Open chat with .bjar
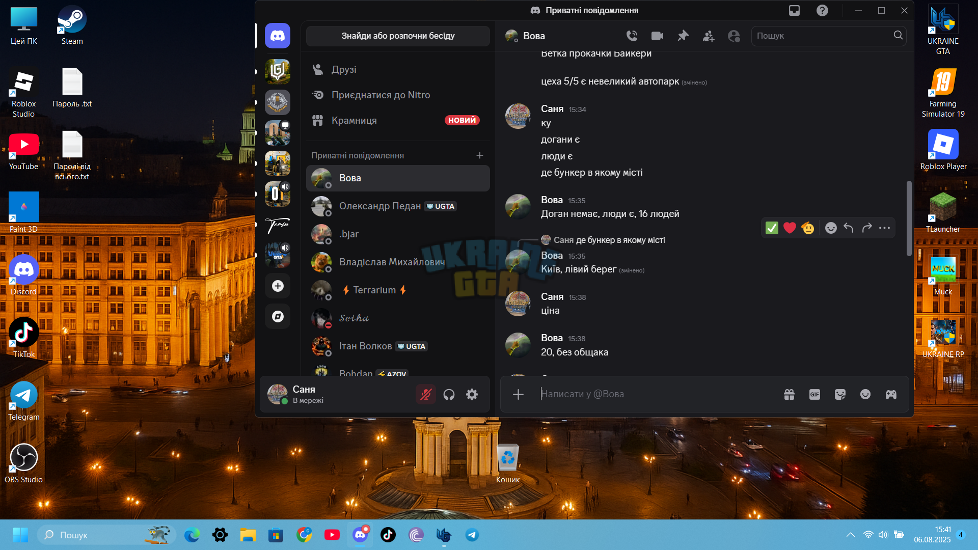978x550 pixels. click(x=398, y=234)
